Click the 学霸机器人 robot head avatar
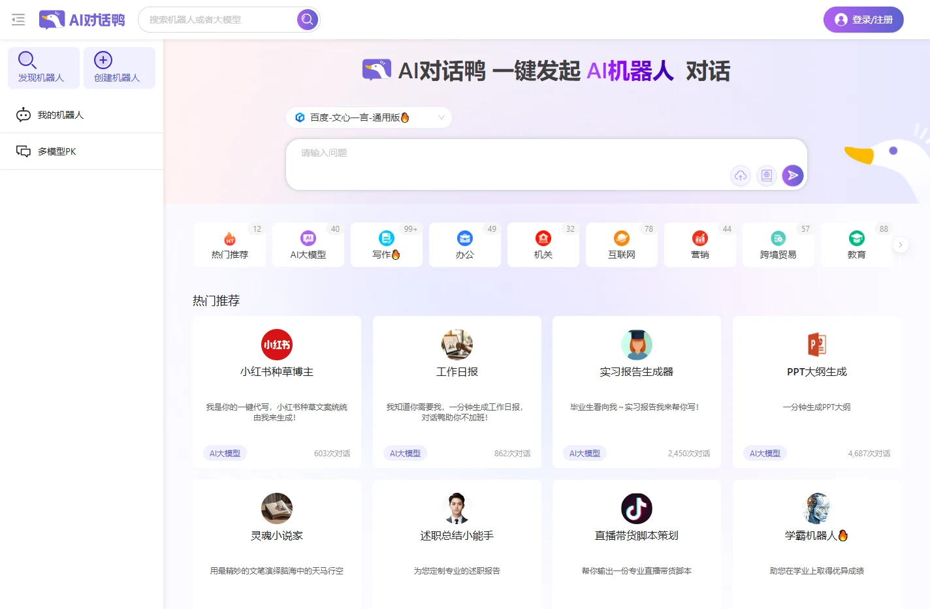The width and height of the screenshot is (930, 609). pyautogui.click(x=817, y=508)
